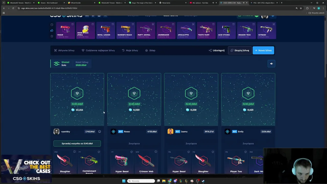Image resolution: width=327 pixels, height=184 pixels.
Task: Open new browser tab with plus
Action: pos(282,3)
